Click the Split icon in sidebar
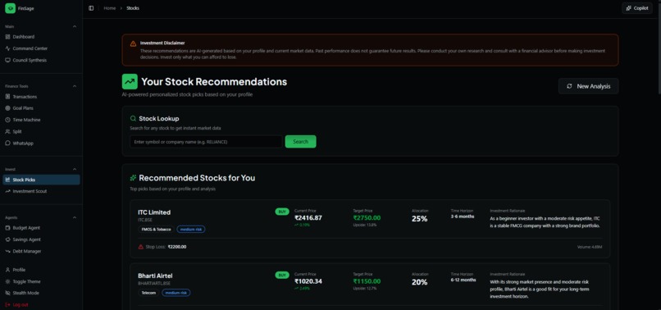Viewport: 661px width, 310px height. (x=7, y=131)
